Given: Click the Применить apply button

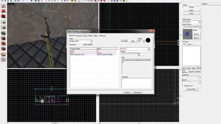Looking at the screenshot, I should point(137,92).
